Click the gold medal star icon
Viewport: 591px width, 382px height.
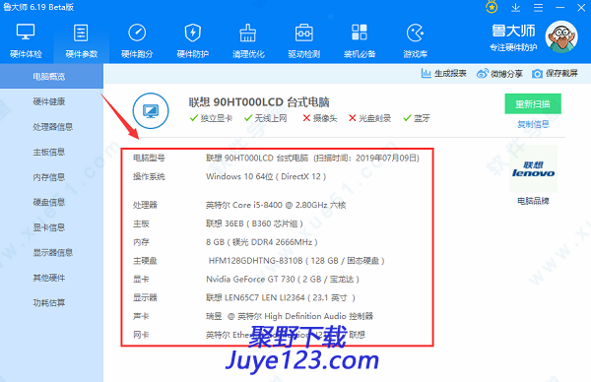coord(492,7)
